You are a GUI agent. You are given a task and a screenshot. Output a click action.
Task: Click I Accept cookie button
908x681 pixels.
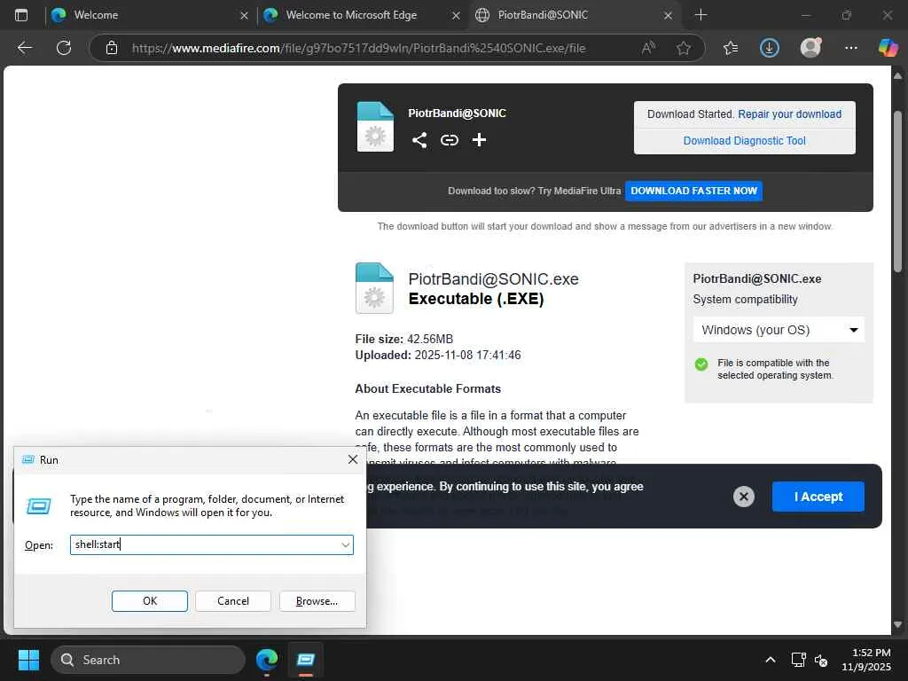(x=818, y=497)
